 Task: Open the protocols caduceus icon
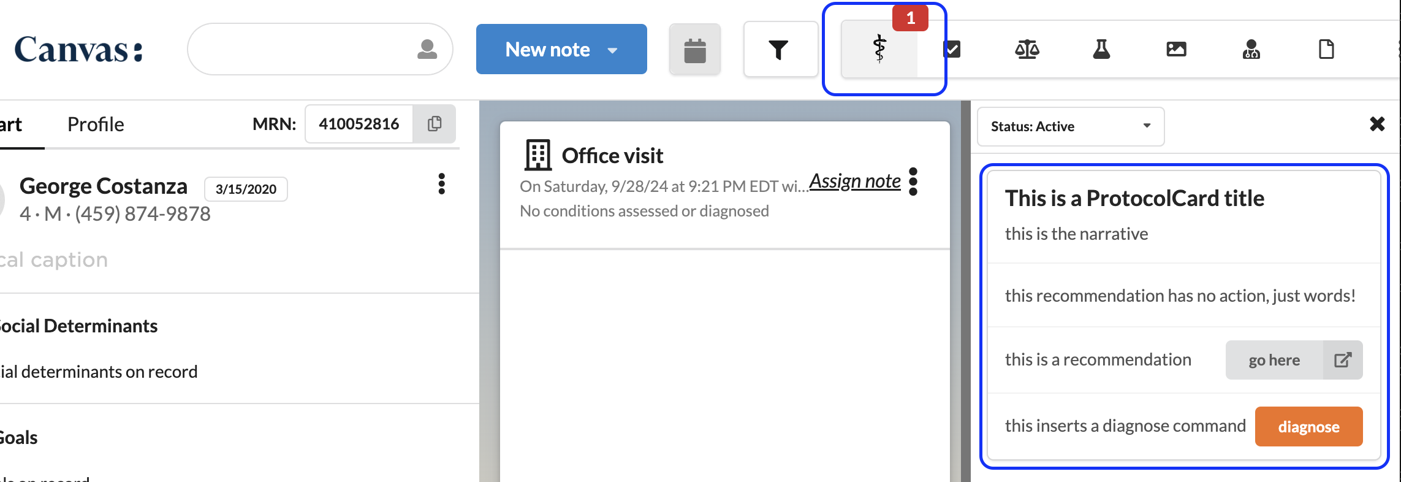tap(879, 49)
